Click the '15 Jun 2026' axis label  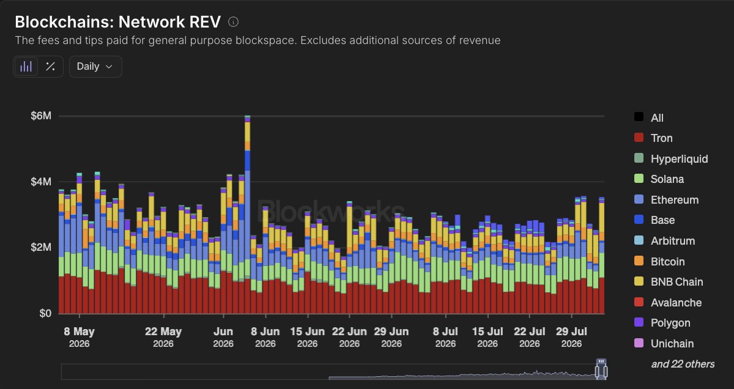[x=307, y=337]
